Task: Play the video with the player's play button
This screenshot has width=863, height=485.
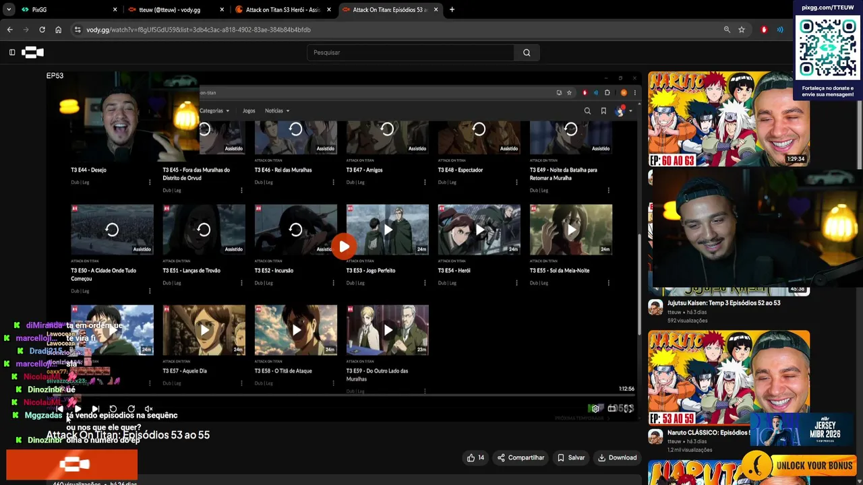Action: pos(78,409)
